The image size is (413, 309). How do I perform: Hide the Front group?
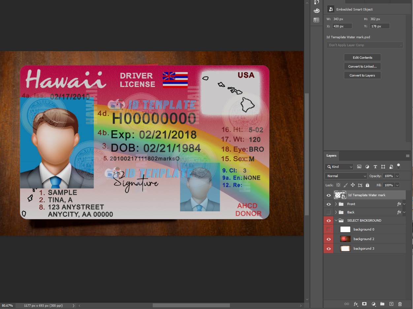pyautogui.click(x=329, y=204)
